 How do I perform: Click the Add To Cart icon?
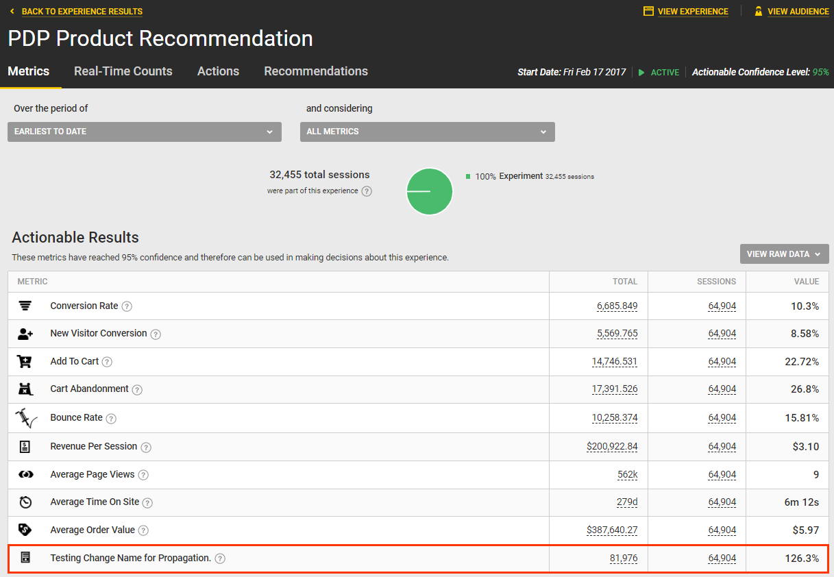pyautogui.click(x=25, y=361)
